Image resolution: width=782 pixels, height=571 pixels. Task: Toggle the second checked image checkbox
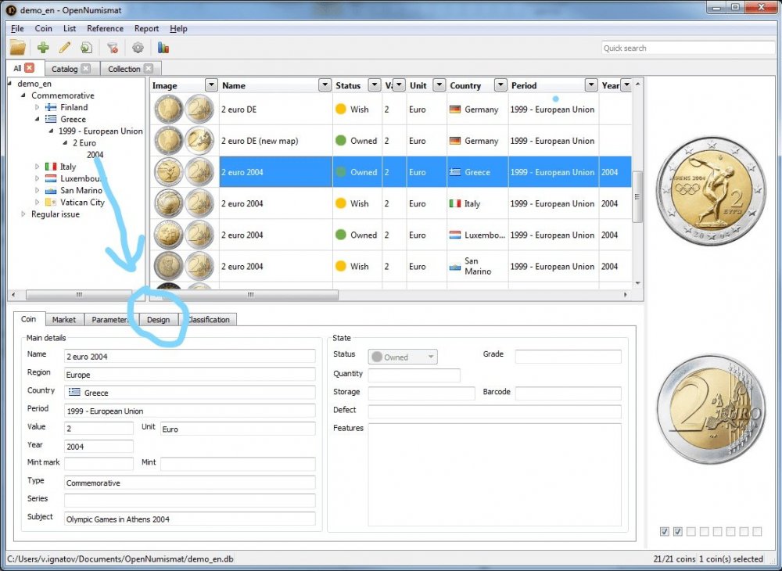click(678, 532)
